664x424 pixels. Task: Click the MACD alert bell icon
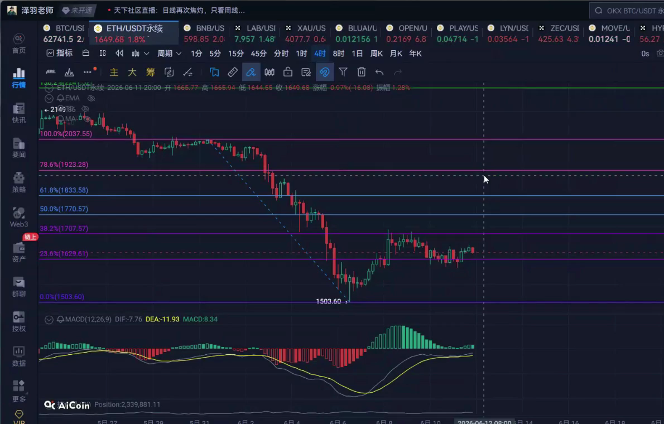(x=61, y=319)
